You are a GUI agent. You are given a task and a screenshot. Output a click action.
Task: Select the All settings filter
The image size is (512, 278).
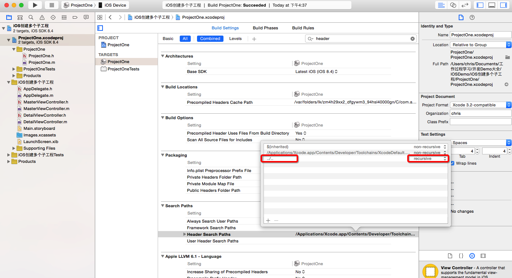click(185, 39)
